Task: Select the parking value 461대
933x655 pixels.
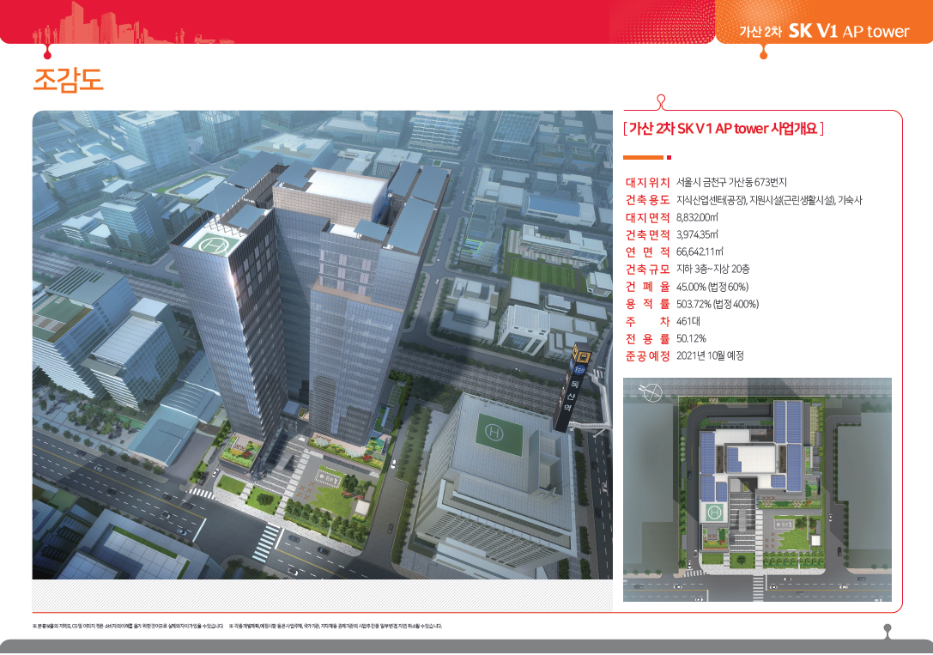Action: pyautogui.click(x=688, y=321)
